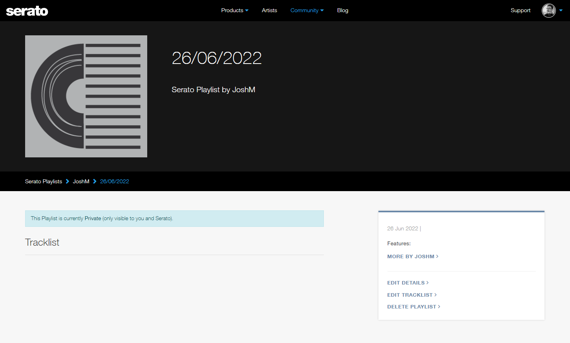The height and width of the screenshot is (343, 570).
Task: Click the Serato Playlist by JoshM subtitle
Action: click(x=214, y=90)
